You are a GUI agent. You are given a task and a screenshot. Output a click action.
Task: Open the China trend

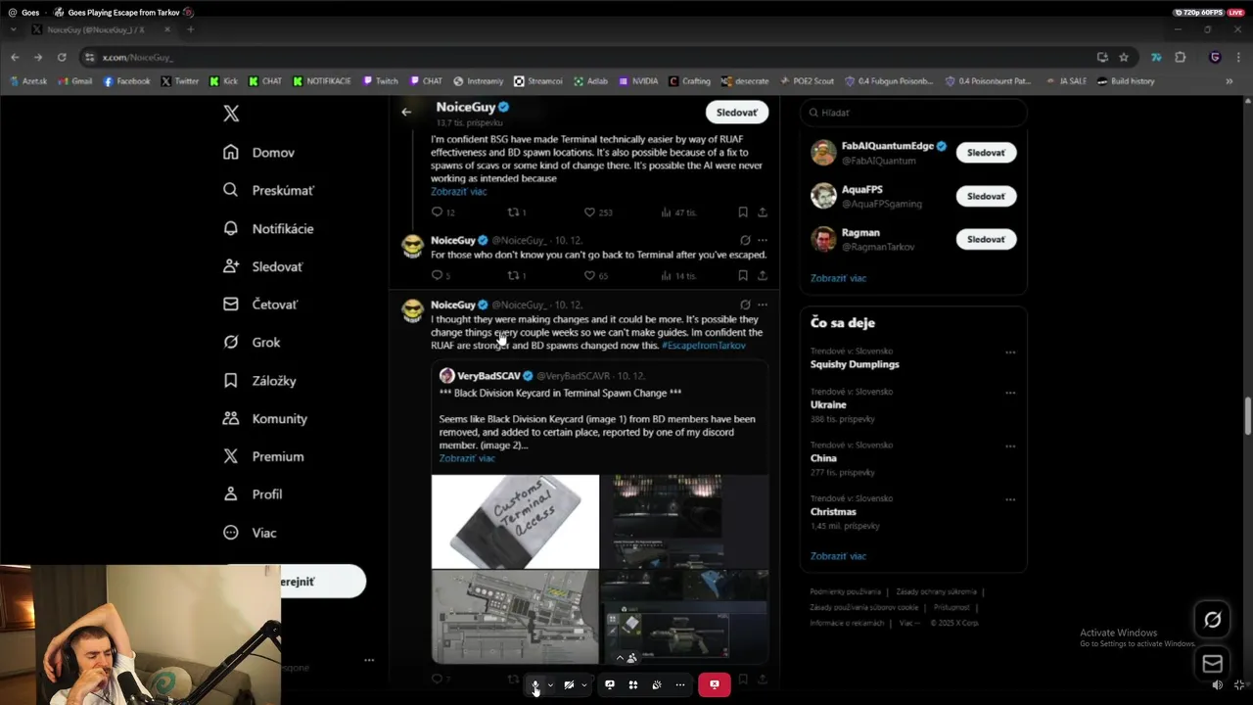coord(823,458)
